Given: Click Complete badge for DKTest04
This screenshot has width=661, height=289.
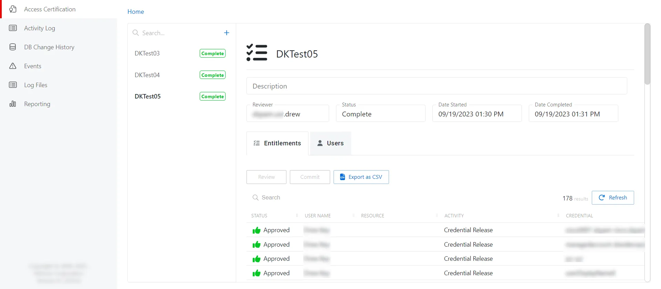Looking at the screenshot, I should click(x=212, y=75).
